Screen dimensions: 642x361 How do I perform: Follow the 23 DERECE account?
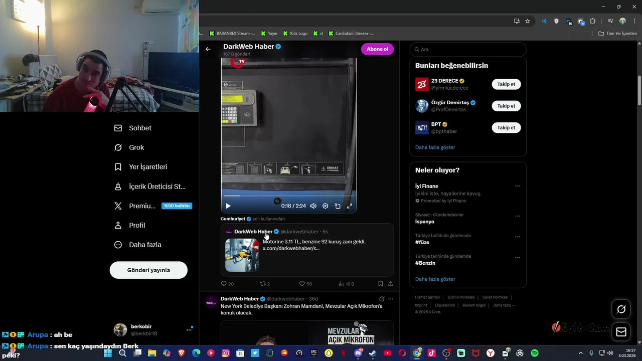coord(506,84)
